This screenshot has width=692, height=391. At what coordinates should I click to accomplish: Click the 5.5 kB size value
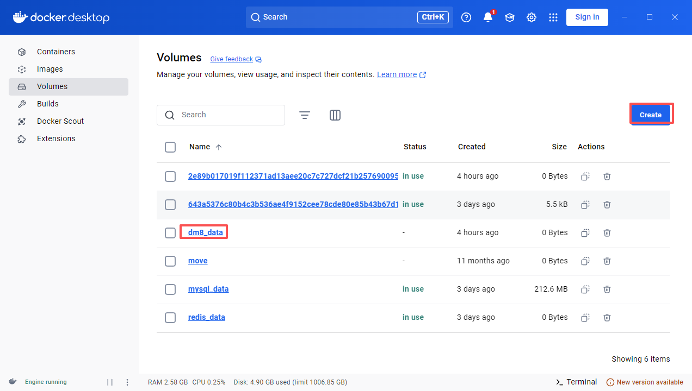[557, 204]
